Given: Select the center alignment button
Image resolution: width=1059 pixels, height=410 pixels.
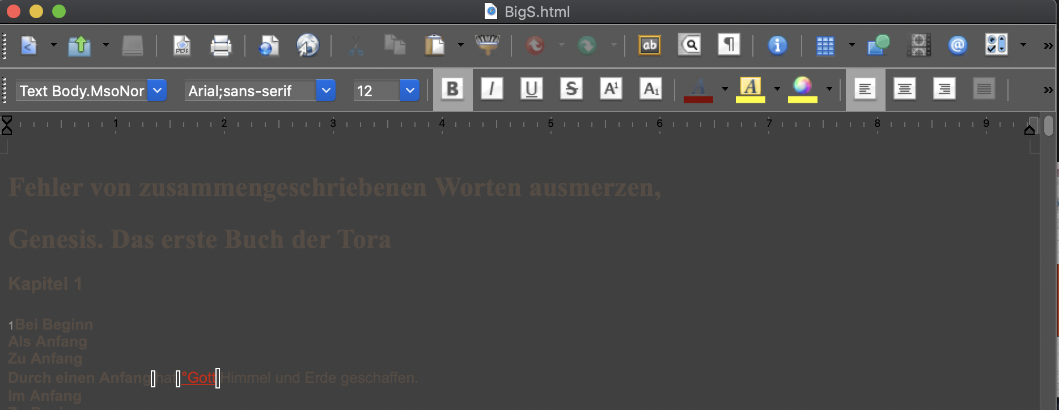Looking at the screenshot, I should [x=904, y=89].
